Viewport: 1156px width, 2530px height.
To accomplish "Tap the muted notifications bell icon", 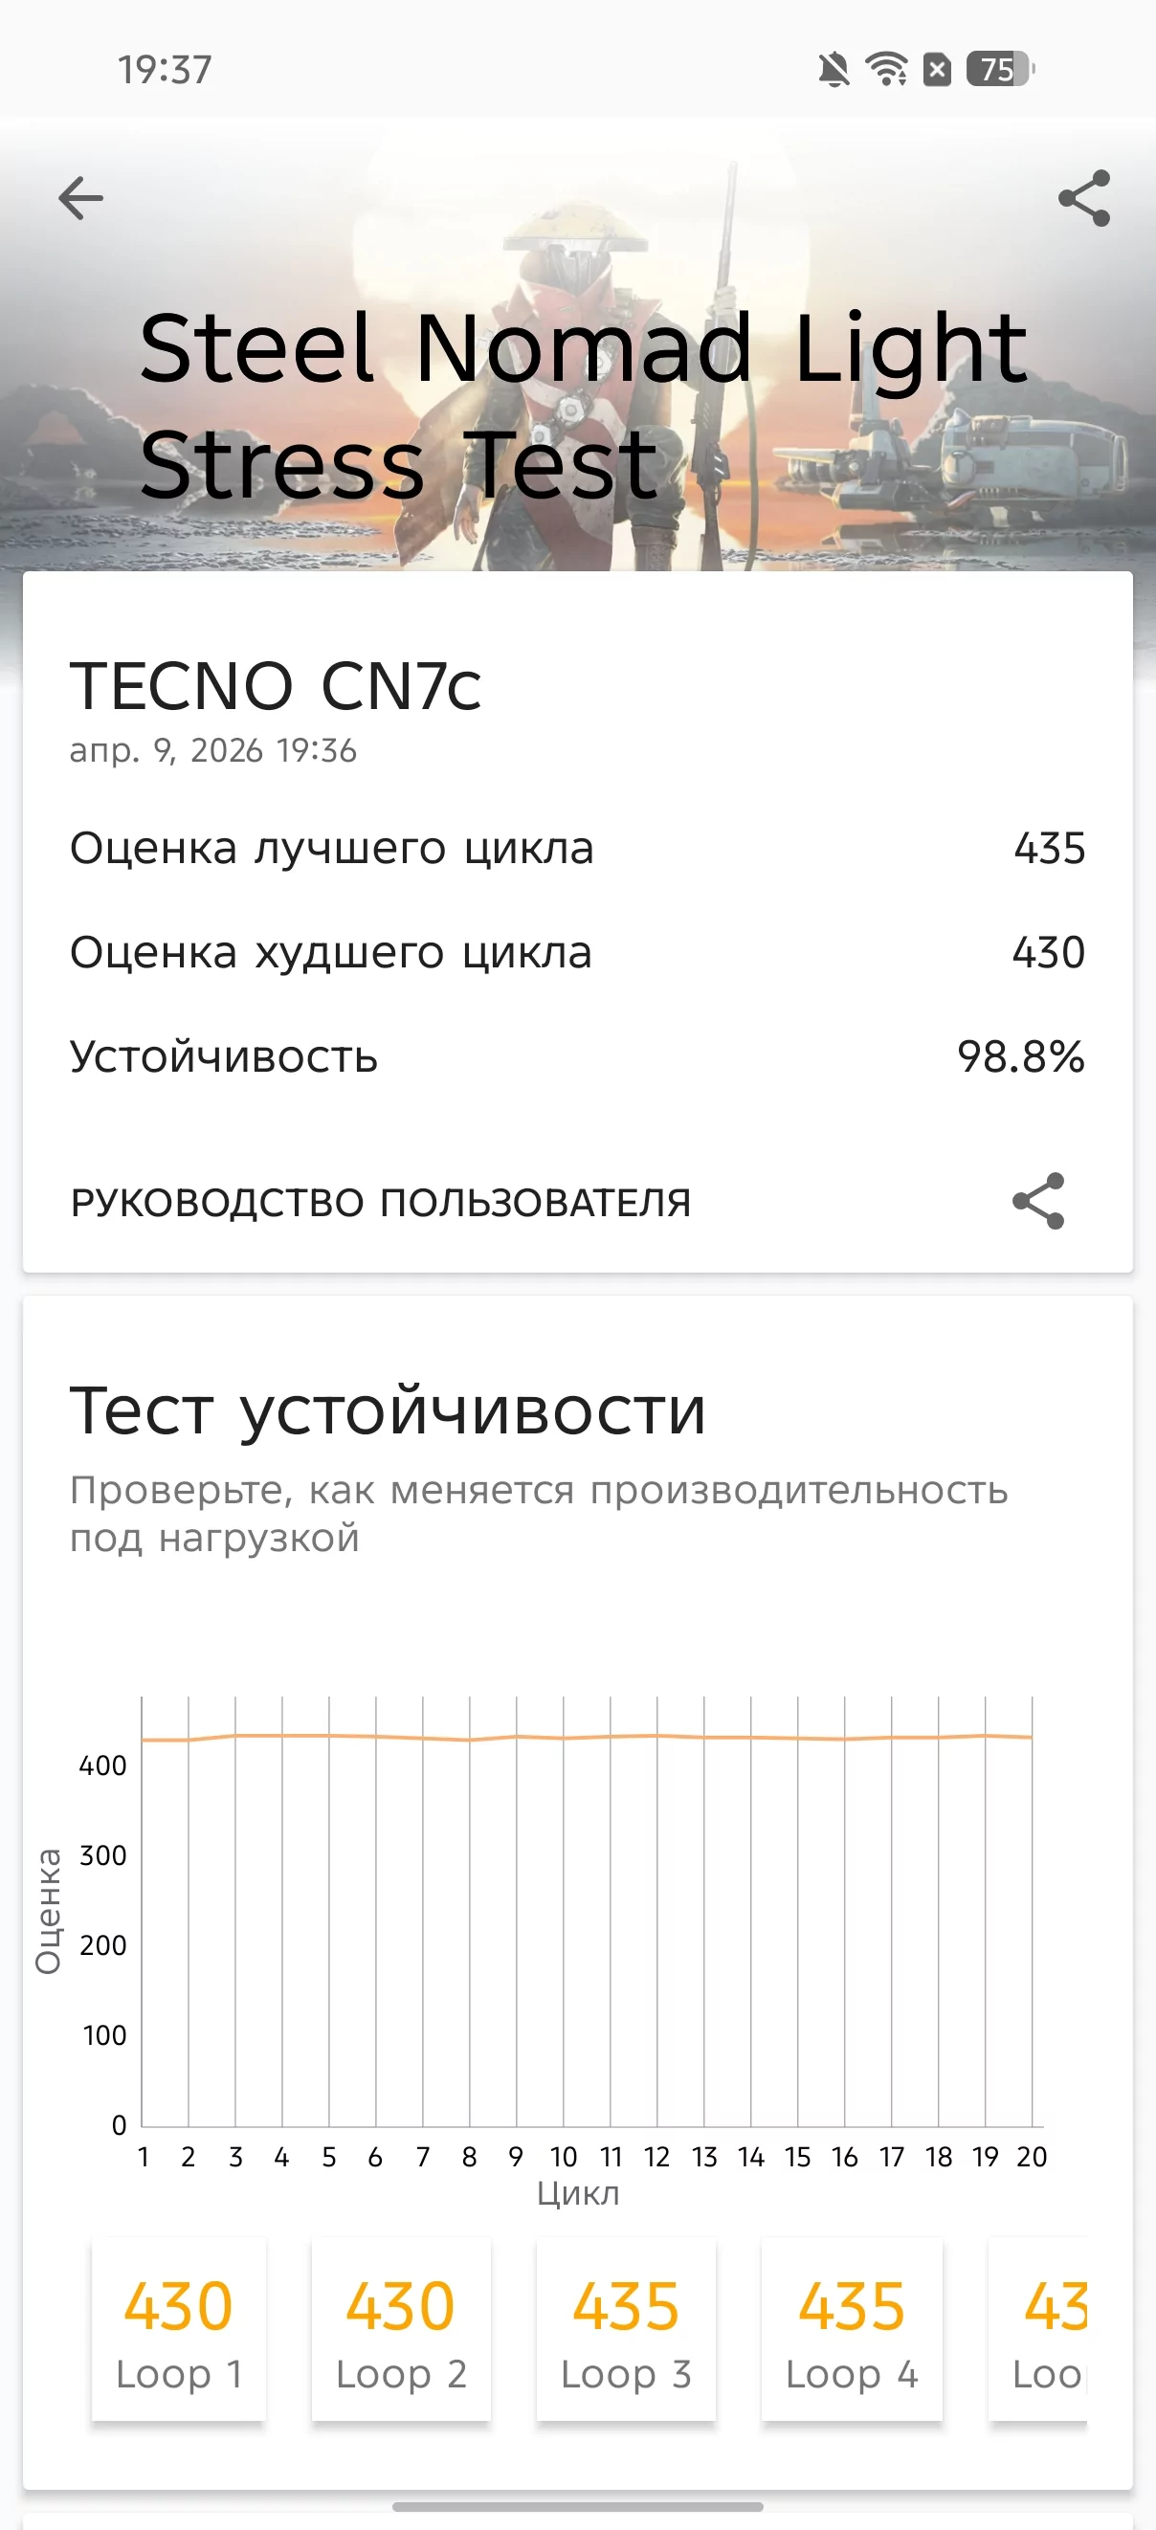I will pyautogui.click(x=834, y=70).
